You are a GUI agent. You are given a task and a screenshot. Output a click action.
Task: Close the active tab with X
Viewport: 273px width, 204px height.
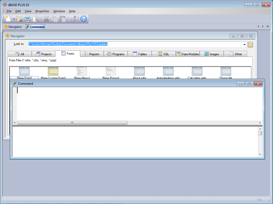(268, 26)
